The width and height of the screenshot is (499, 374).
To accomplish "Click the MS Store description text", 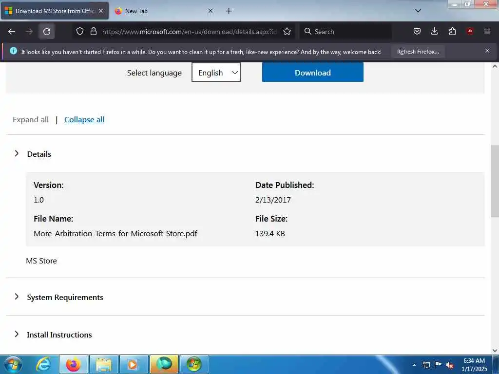I will 41,261.
